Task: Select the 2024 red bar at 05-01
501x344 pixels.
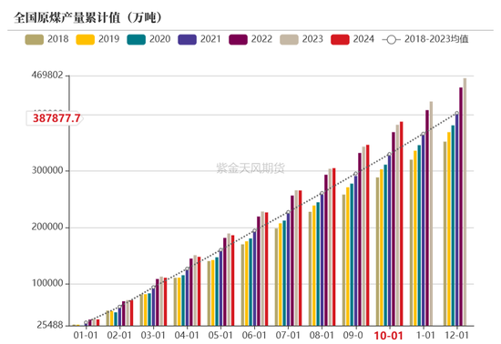Action: pyautogui.click(x=233, y=280)
